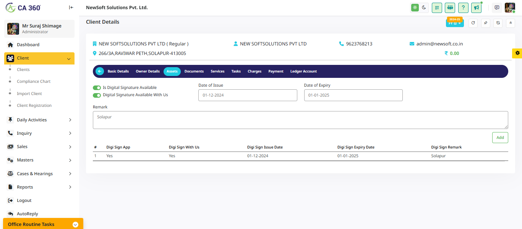This screenshot has width=522, height=229.
Task: Click the 01-01-2025 expiry date table cell
Action: coord(348,156)
